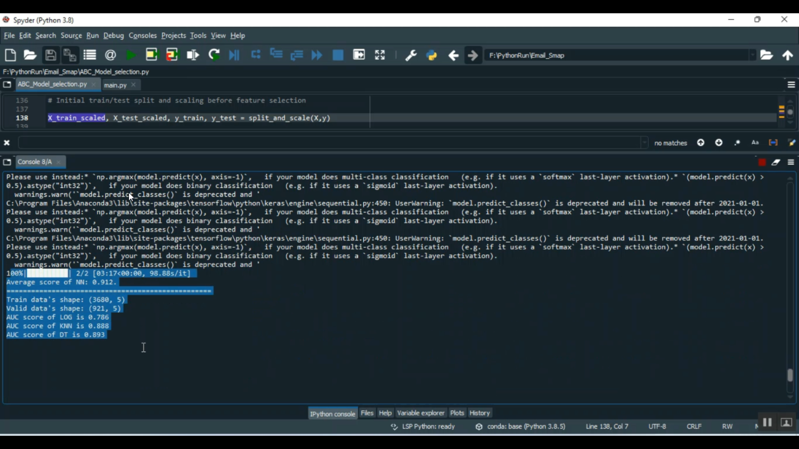Show the Plots pane
The height and width of the screenshot is (449, 799).
click(x=457, y=413)
